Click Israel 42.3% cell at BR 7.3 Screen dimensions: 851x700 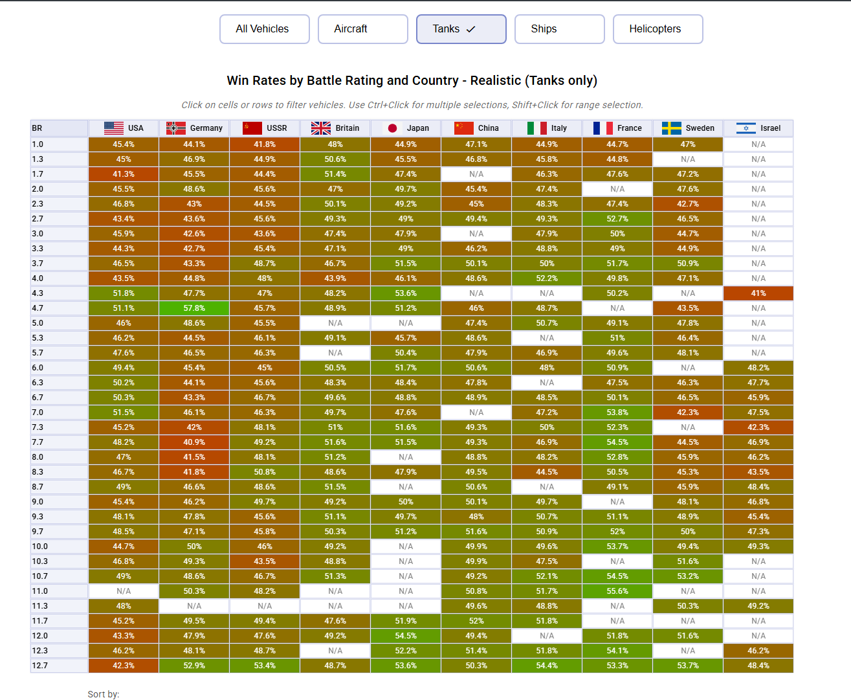[x=758, y=427]
